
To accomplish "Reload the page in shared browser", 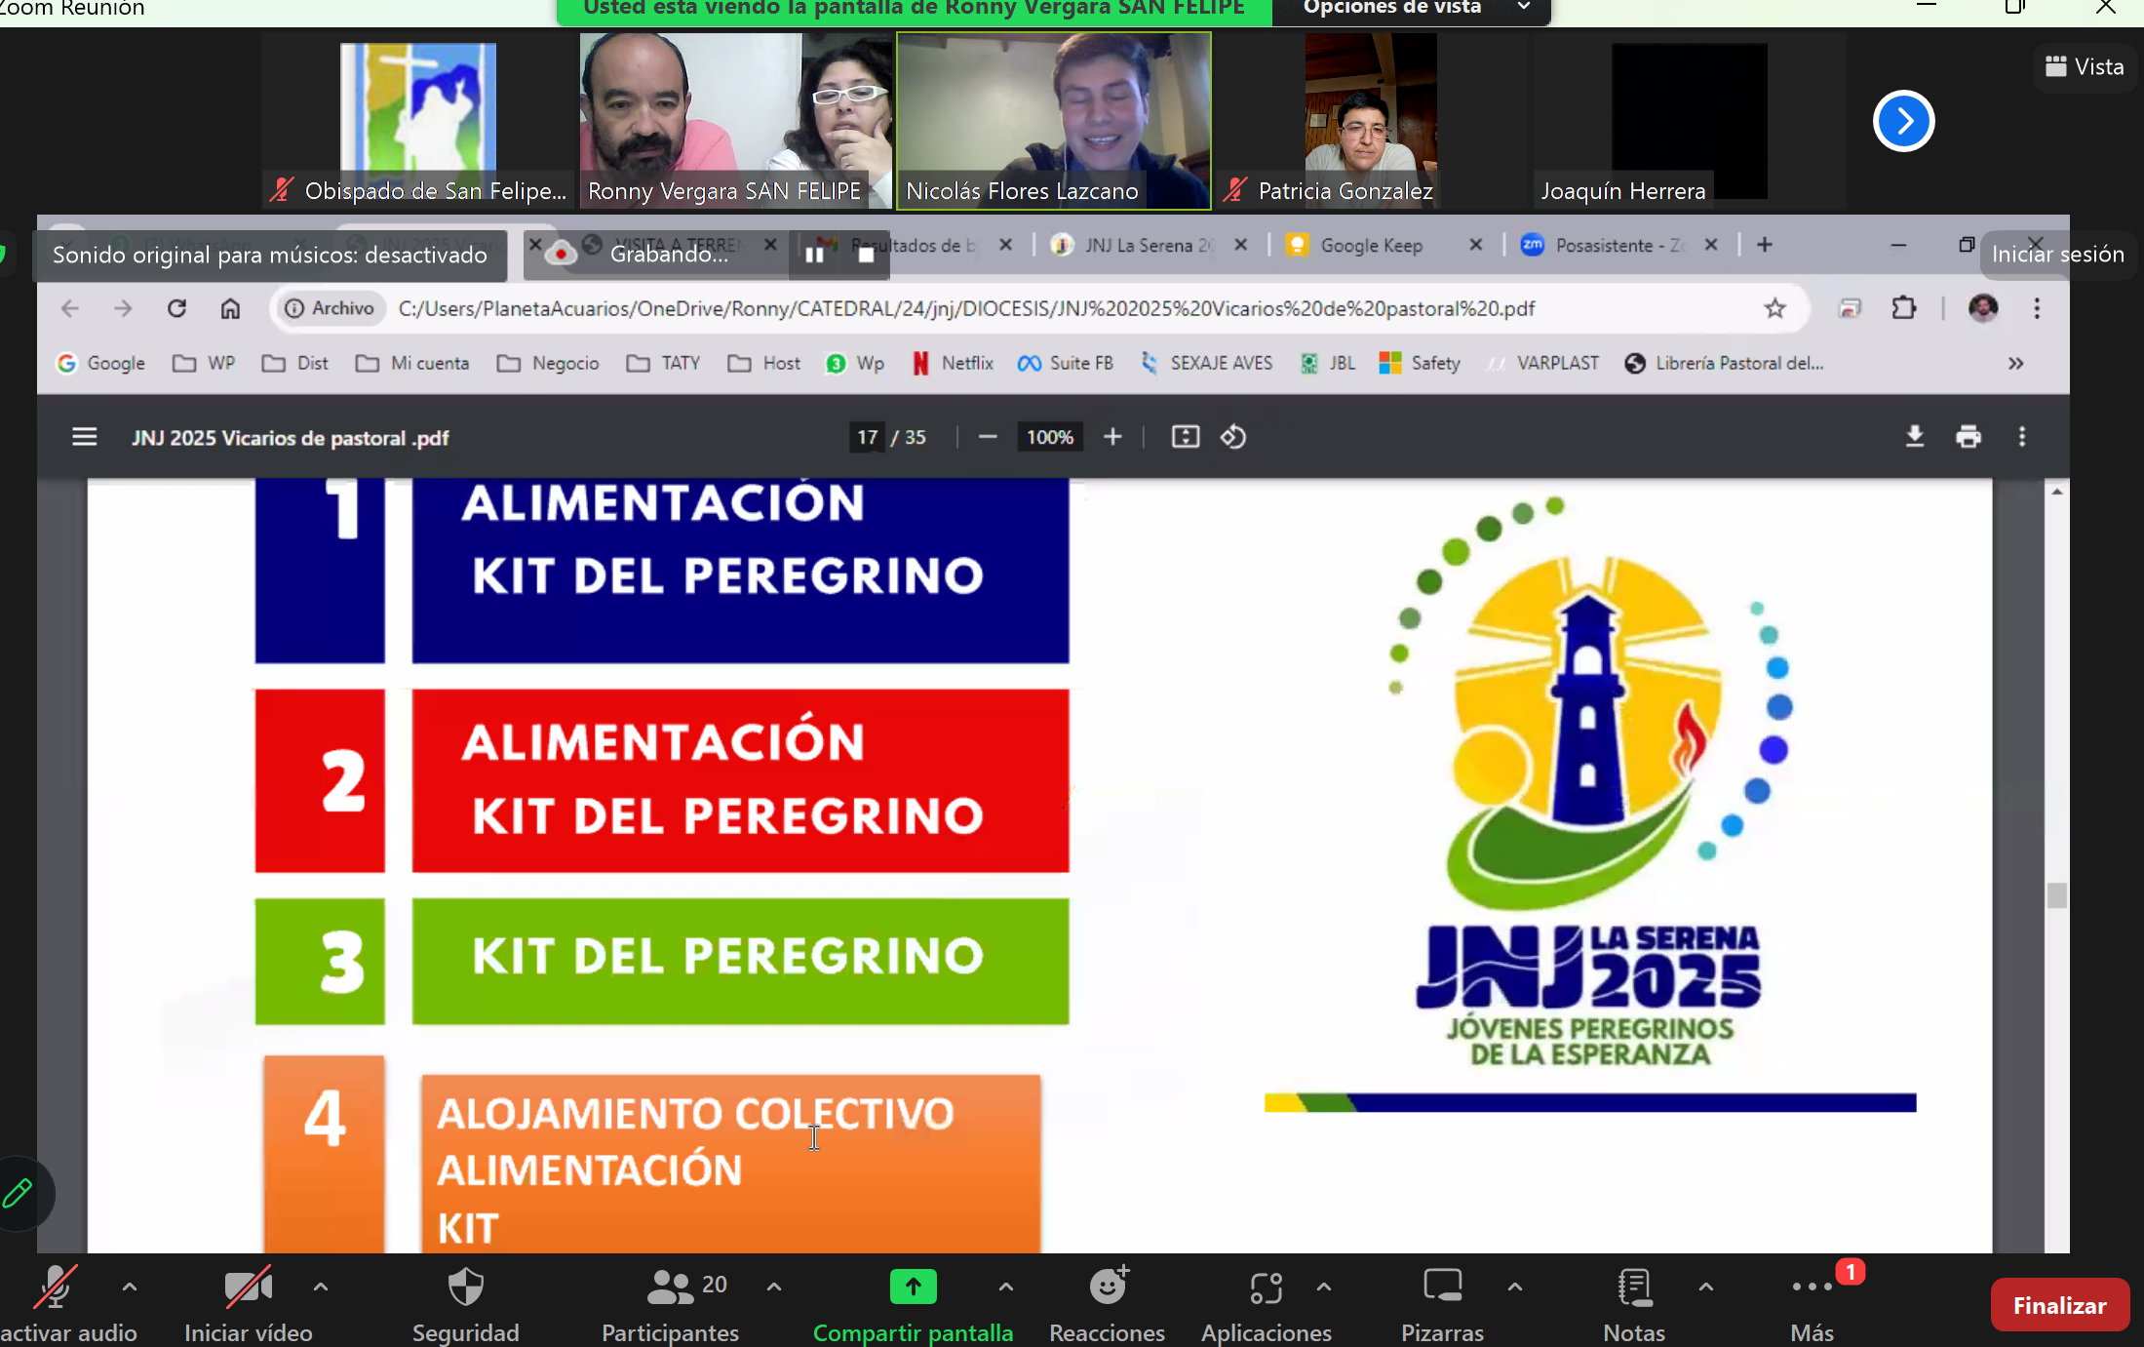I will point(176,308).
